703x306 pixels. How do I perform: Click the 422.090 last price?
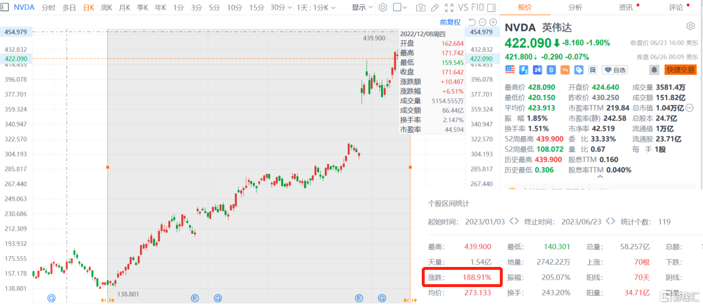coord(528,42)
